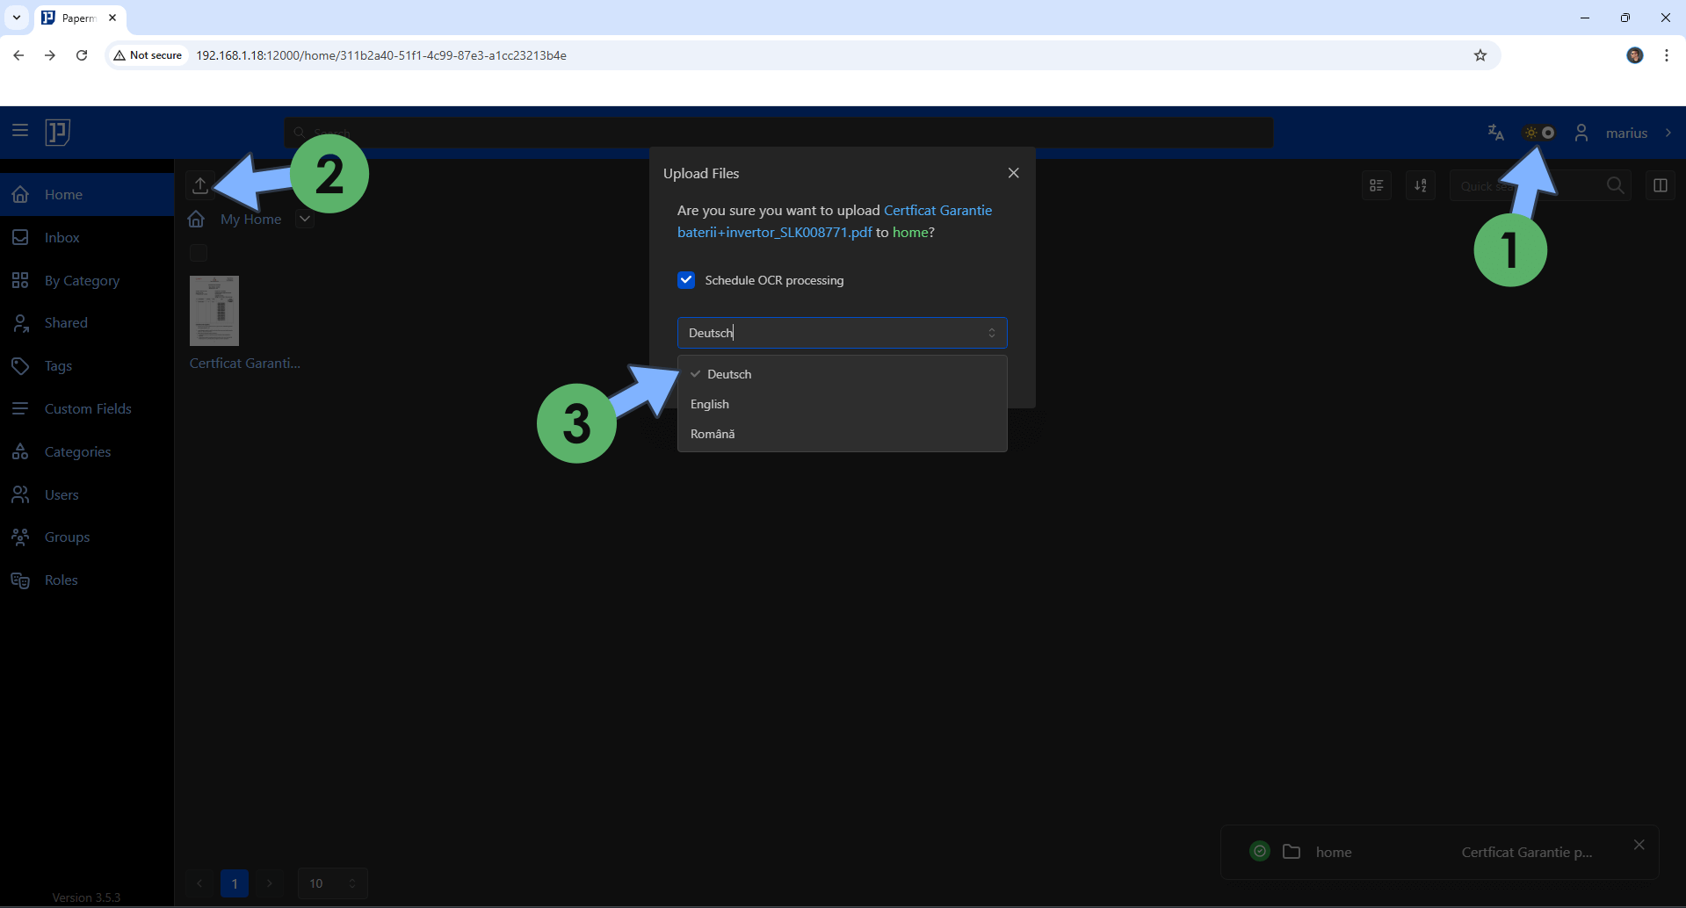Switch to list view mode icon
The image size is (1686, 908).
(1377, 185)
